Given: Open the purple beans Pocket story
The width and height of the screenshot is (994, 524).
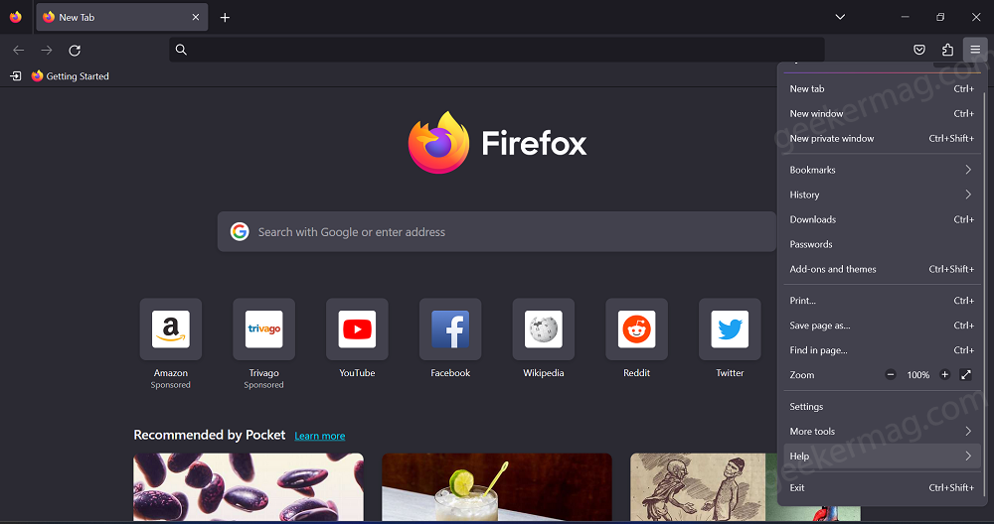Looking at the screenshot, I should 248,487.
